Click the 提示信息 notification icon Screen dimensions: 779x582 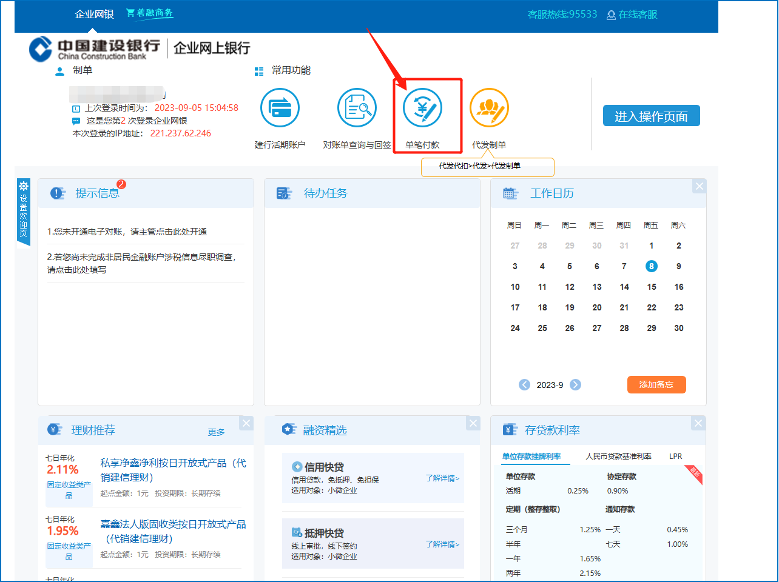(x=57, y=193)
